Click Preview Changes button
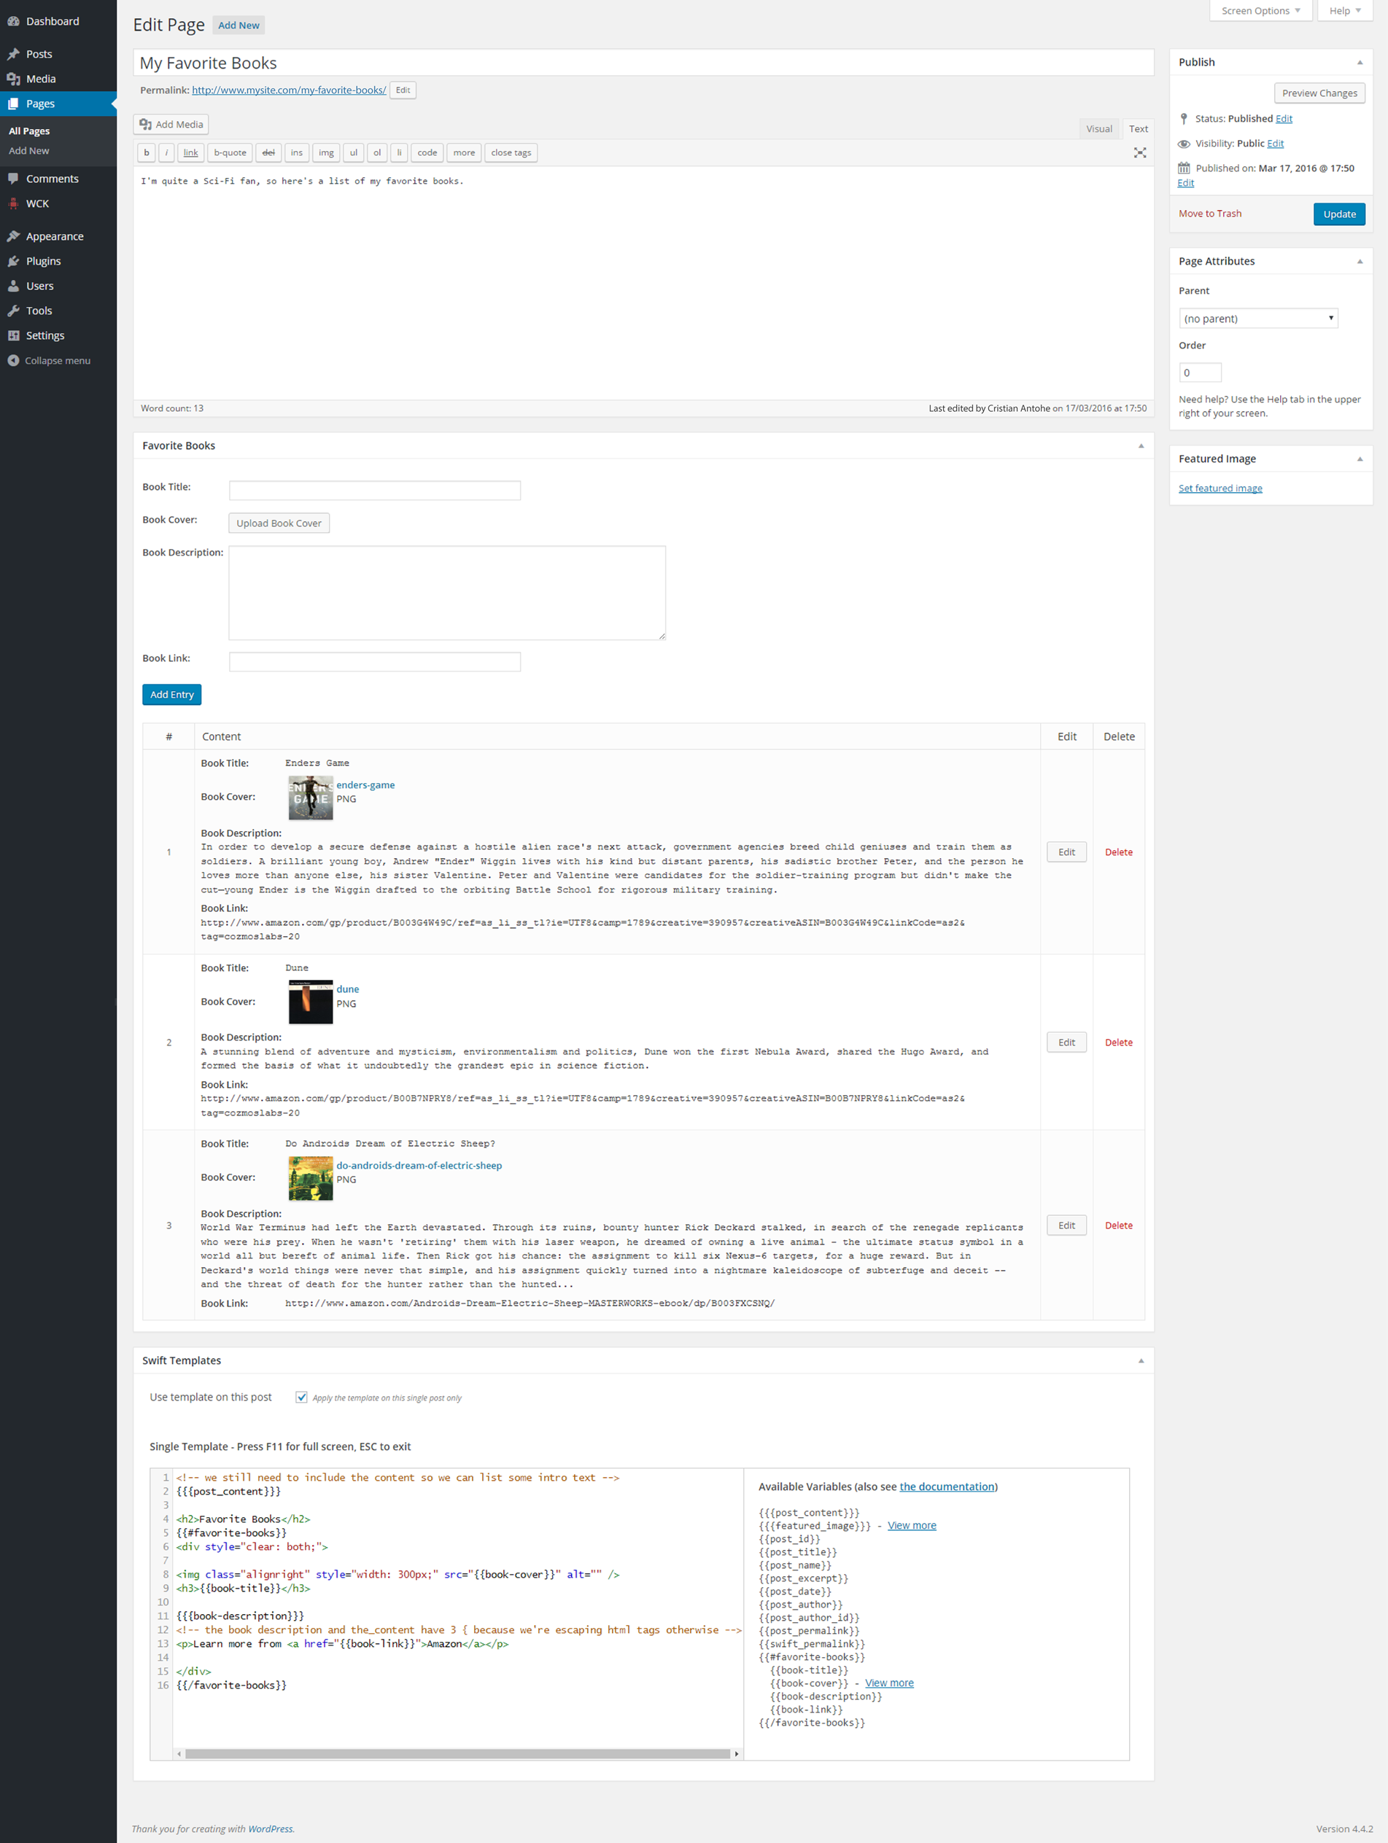Image resolution: width=1388 pixels, height=1843 pixels. point(1319,93)
